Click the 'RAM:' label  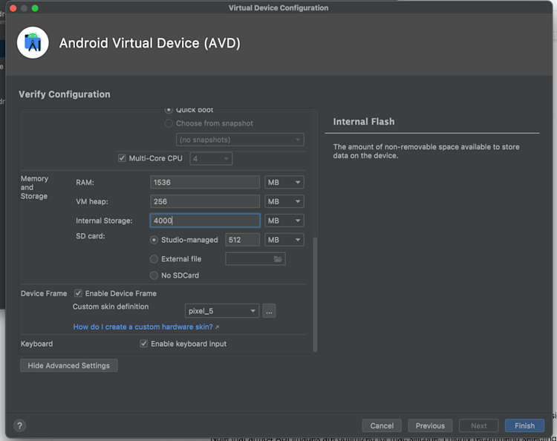pyautogui.click(x=85, y=182)
